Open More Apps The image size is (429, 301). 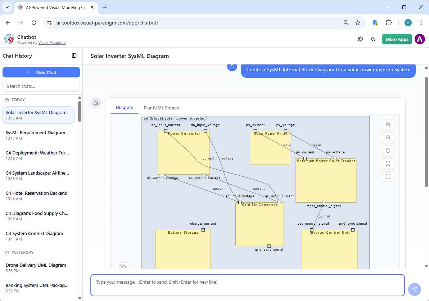pyautogui.click(x=397, y=39)
